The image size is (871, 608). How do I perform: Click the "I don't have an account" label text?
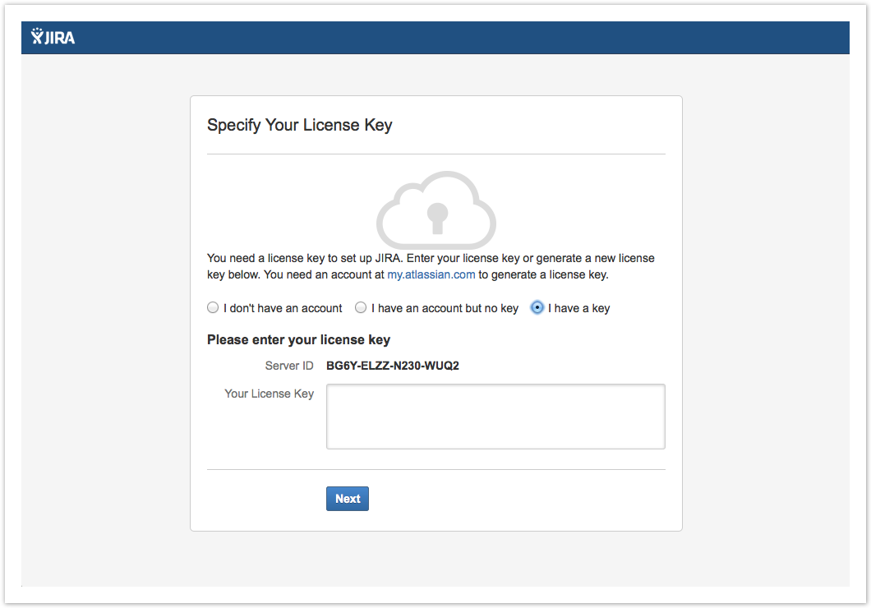(x=283, y=308)
